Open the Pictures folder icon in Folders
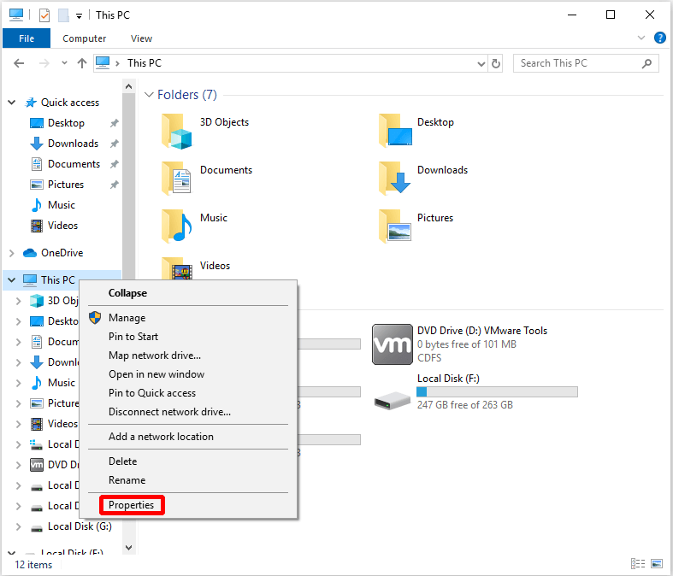Screen dimensions: 673x576 coord(395,226)
